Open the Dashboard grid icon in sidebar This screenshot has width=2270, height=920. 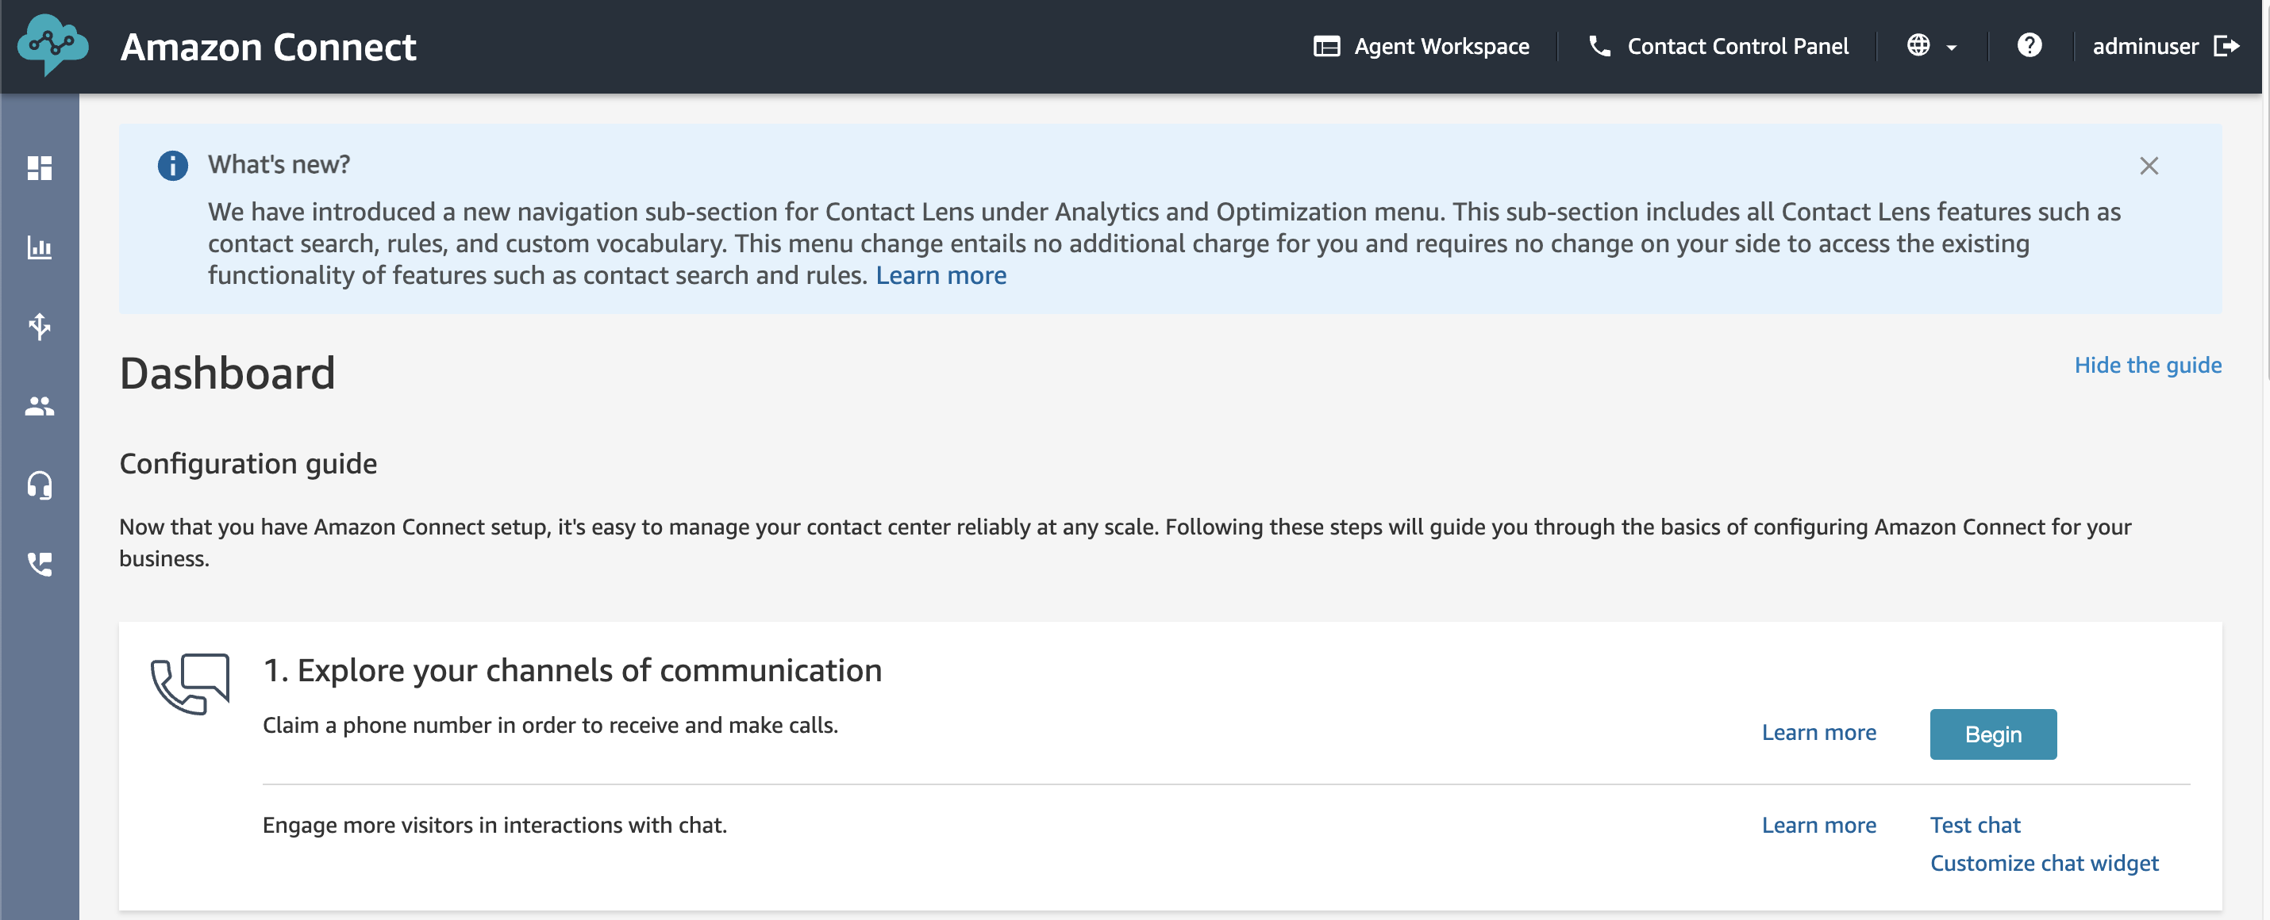[40, 168]
